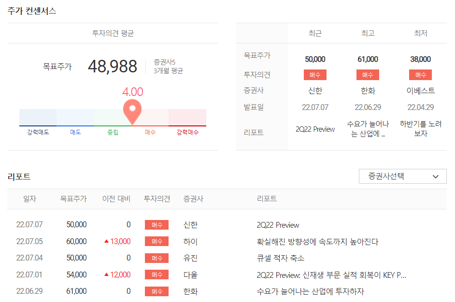Screen dimensions: 455x302
Task: Click the 최고 target price 61,000
Action: click(368, 59)
